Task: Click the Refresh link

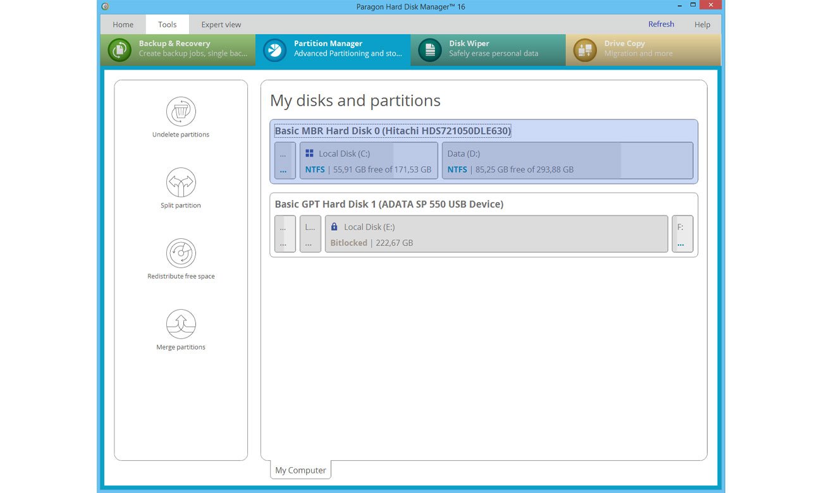Action: (661, 24)
